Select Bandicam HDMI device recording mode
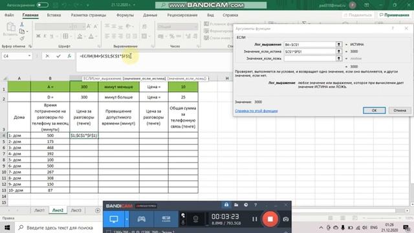The image size is (414, 233). 166,219
